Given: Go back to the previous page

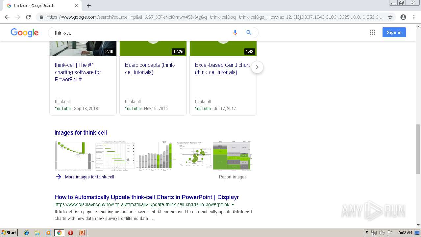Looking at the screenshot, I should coord(7,17).
